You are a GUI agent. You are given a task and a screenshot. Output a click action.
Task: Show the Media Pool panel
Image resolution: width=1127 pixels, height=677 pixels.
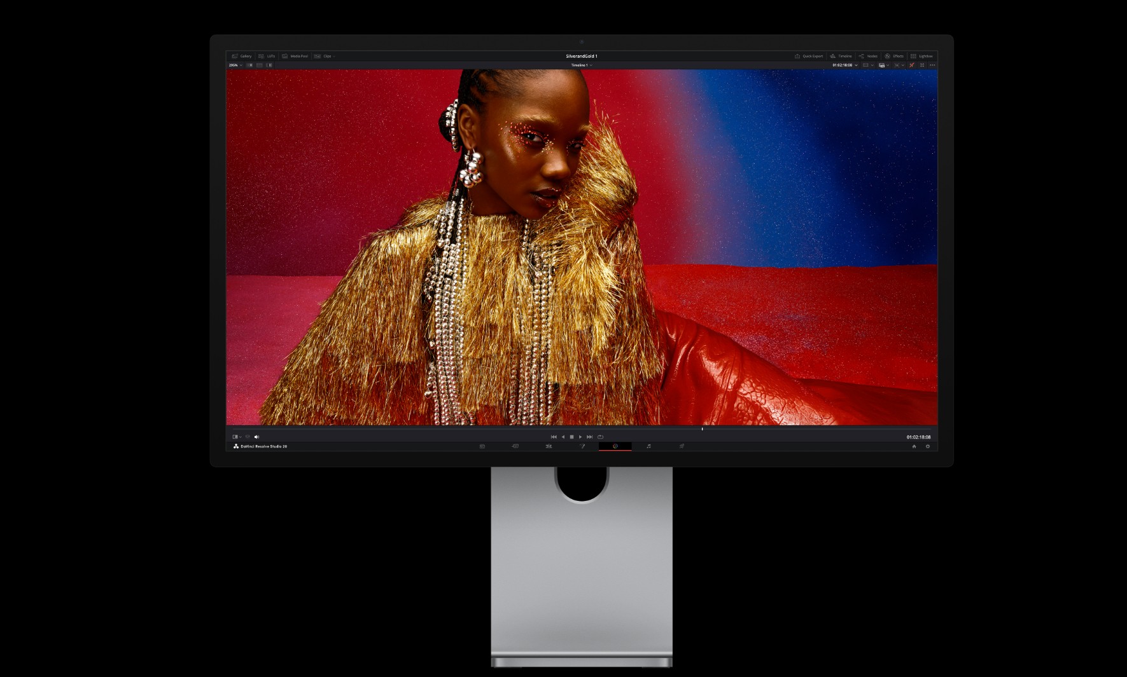pos(295,56)
